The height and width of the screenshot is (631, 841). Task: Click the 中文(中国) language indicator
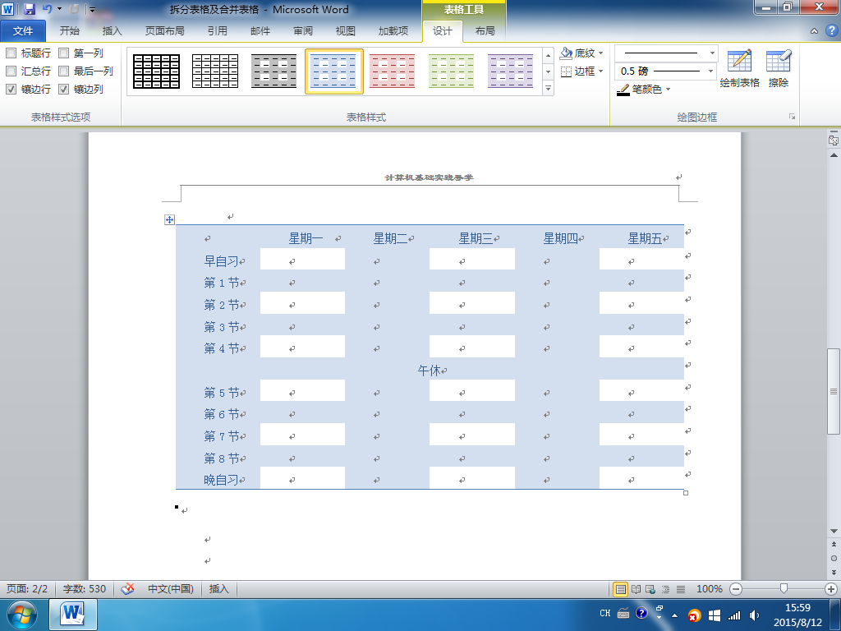[171, 588]
